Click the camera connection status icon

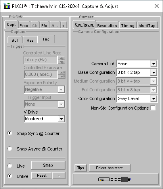(x=115, y=179)
